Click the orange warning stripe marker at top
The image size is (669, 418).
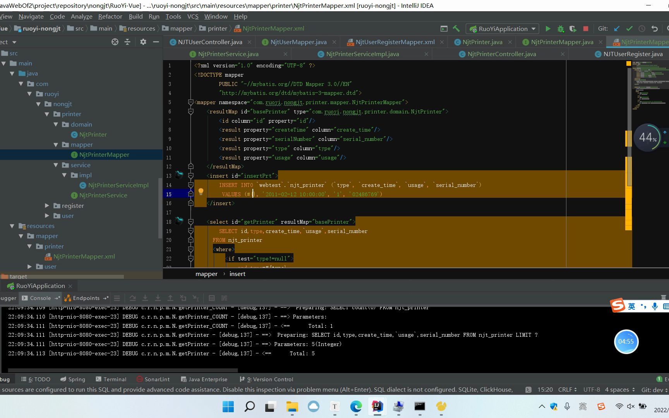coord(629,63)
